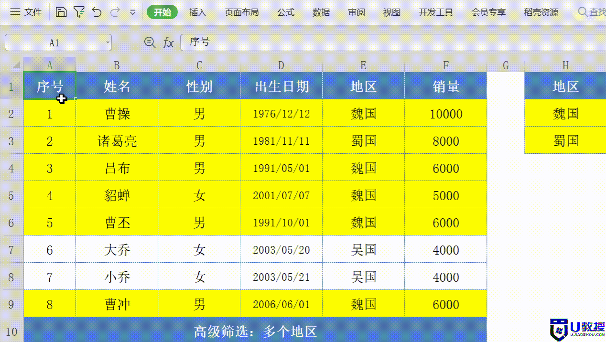This screenshot has height=342, width=606.
Task: Click the date cell 2006/06/01
Action: click(x=281, y=304)
